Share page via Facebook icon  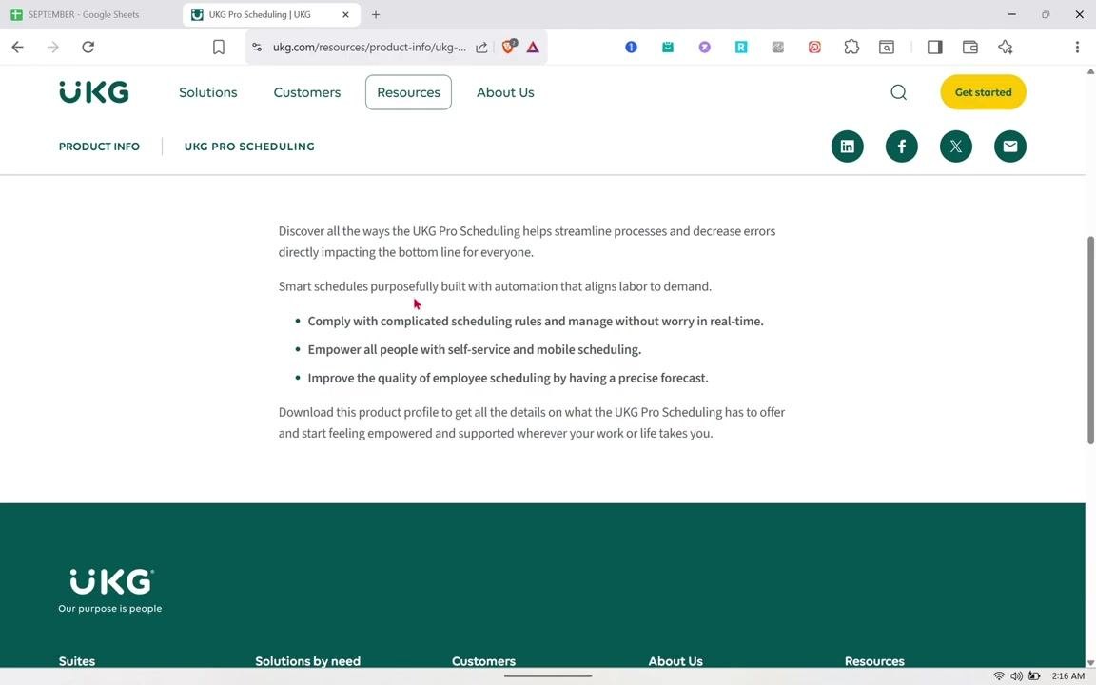tap(902, 147)
